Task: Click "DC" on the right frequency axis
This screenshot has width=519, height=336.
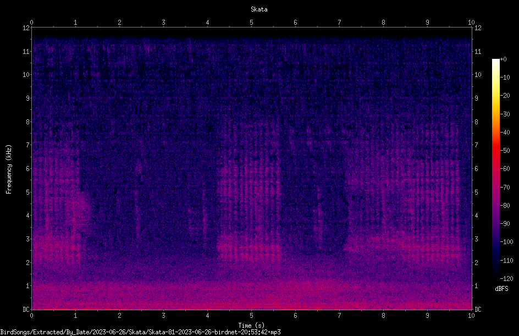Action: click(478, 310)
